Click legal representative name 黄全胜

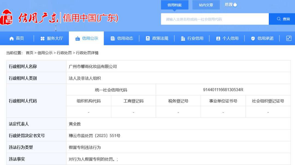pos(75,124)
